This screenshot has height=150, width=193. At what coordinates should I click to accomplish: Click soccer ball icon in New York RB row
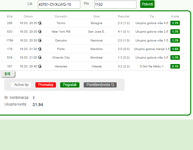tap(40, 31)
